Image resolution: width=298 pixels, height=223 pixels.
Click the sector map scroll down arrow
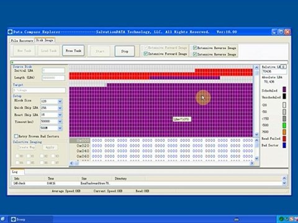click(x=256, y=134)
